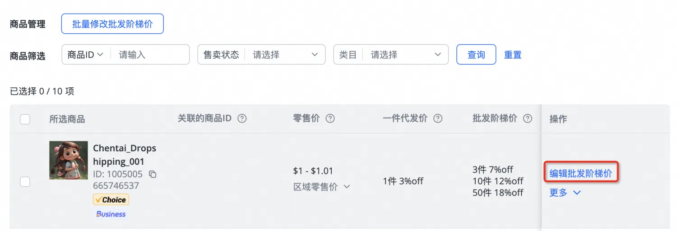
Task: Click the 批量修改批发阶梯价 button
Action: [x=112, y=24]
